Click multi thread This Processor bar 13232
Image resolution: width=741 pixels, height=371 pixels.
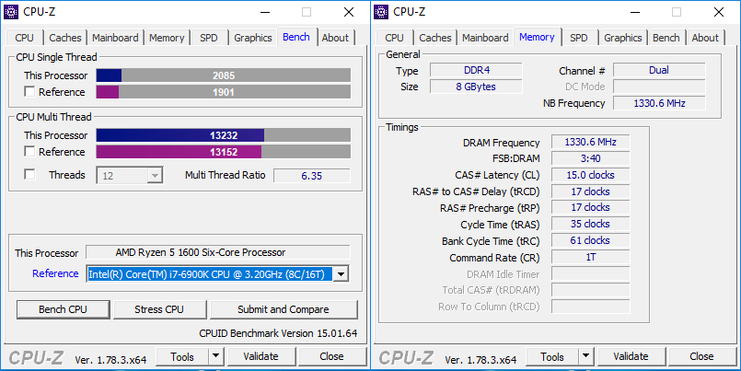pos(224,135)
